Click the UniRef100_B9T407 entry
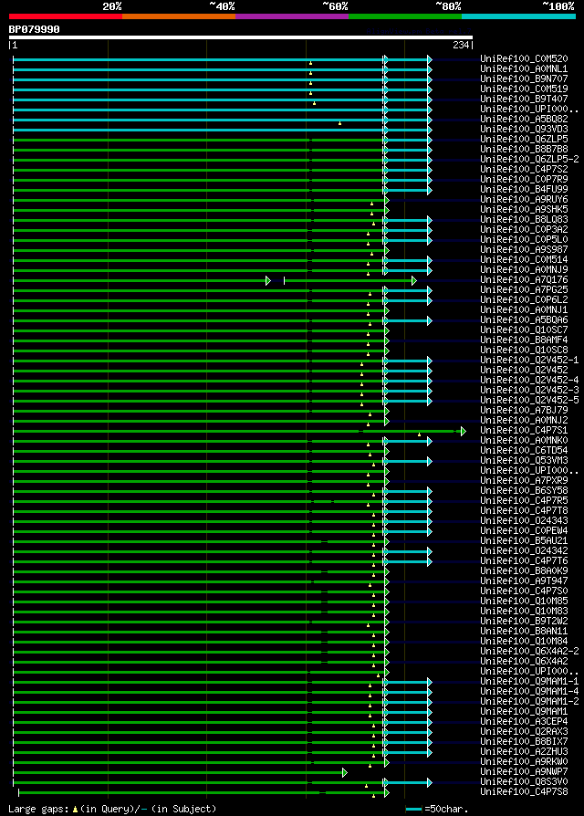The image size is (584, 816). tap(524, 99)
